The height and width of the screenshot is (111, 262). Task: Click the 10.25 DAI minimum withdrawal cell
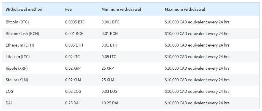coord(110,103)
